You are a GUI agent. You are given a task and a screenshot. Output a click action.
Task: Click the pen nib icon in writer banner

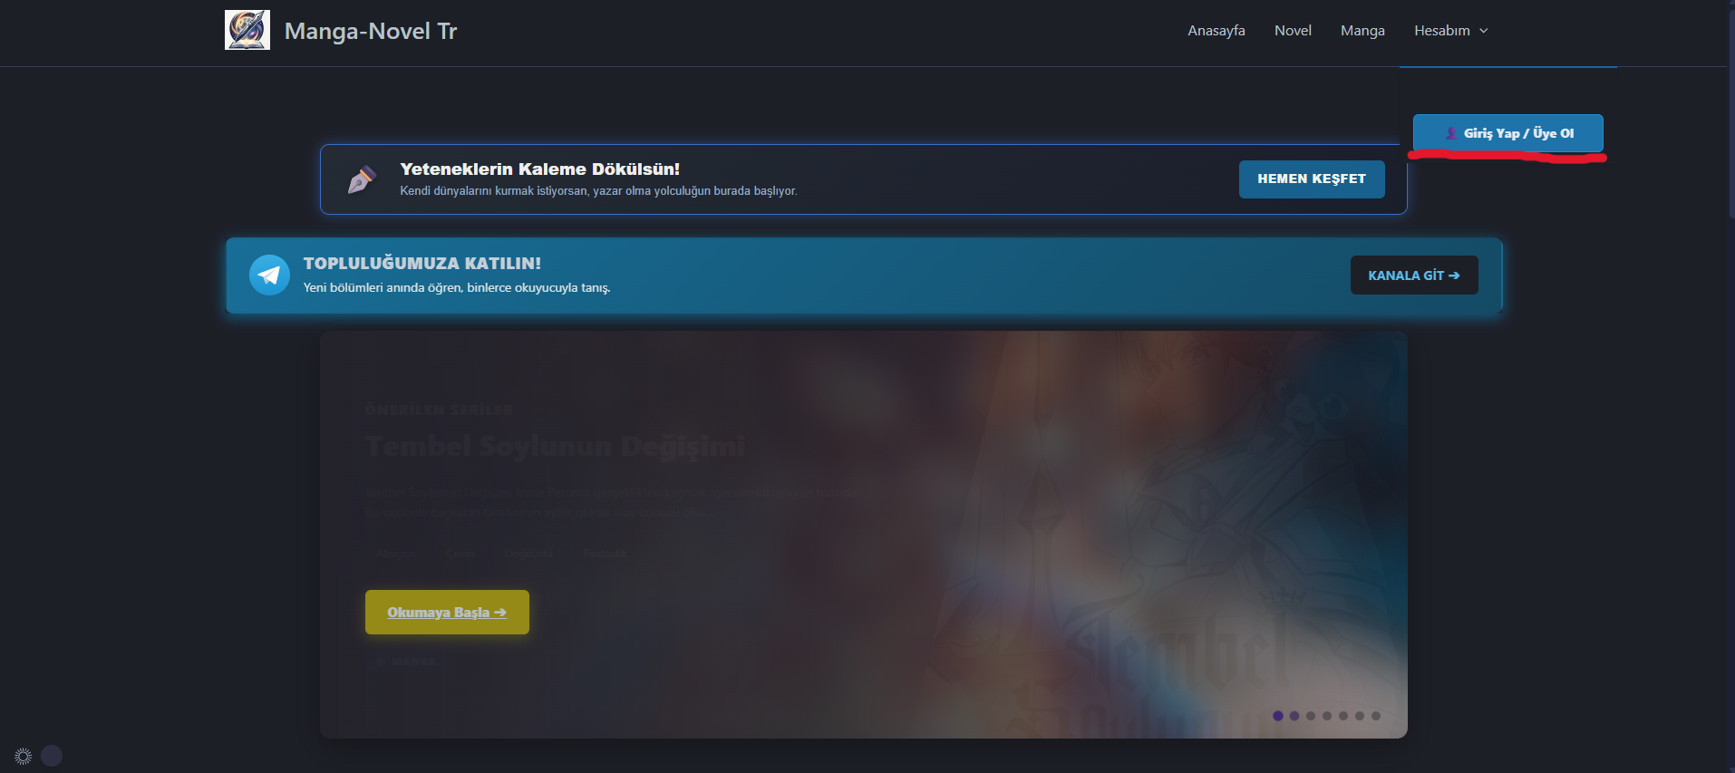[362, 179]
